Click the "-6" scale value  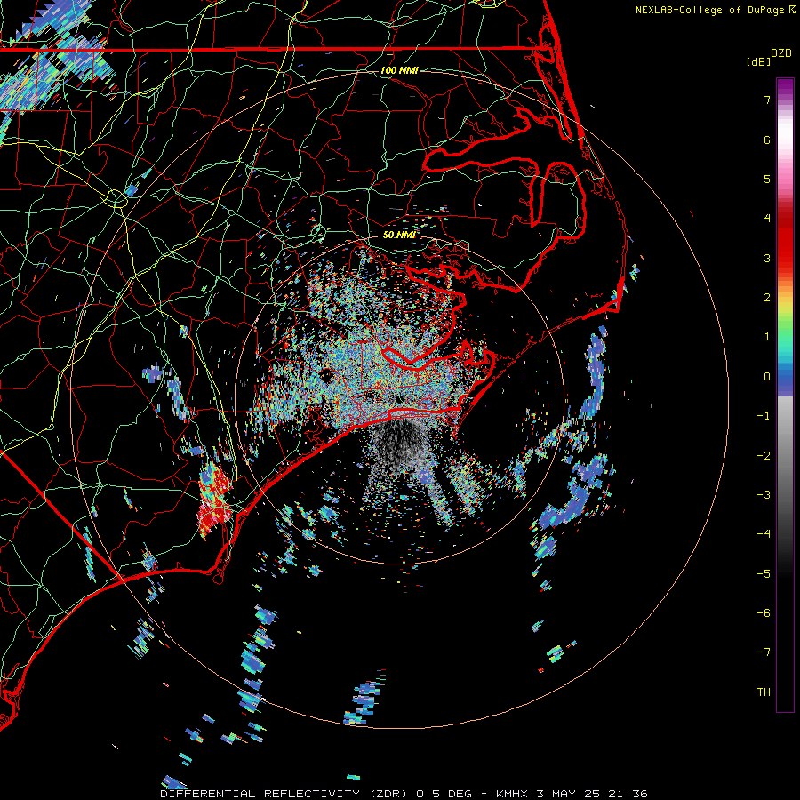click(x=764, y=612)
